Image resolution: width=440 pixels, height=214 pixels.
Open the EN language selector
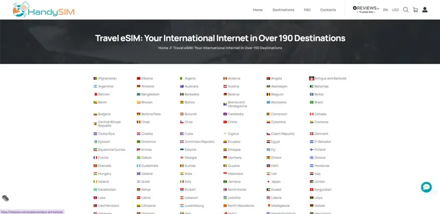(x=385, y=10)
